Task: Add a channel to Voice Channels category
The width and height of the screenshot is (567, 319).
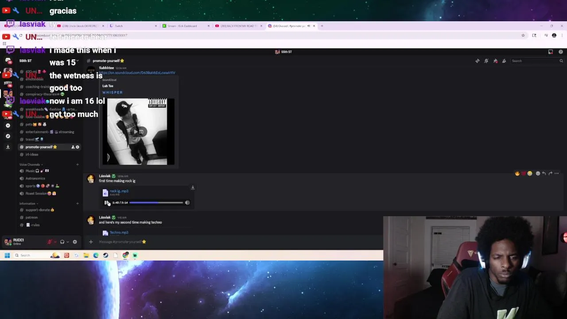Action: tap(78, 165)
